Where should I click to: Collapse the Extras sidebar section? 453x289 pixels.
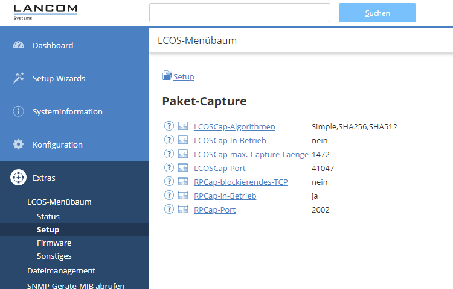click(43, 178)
